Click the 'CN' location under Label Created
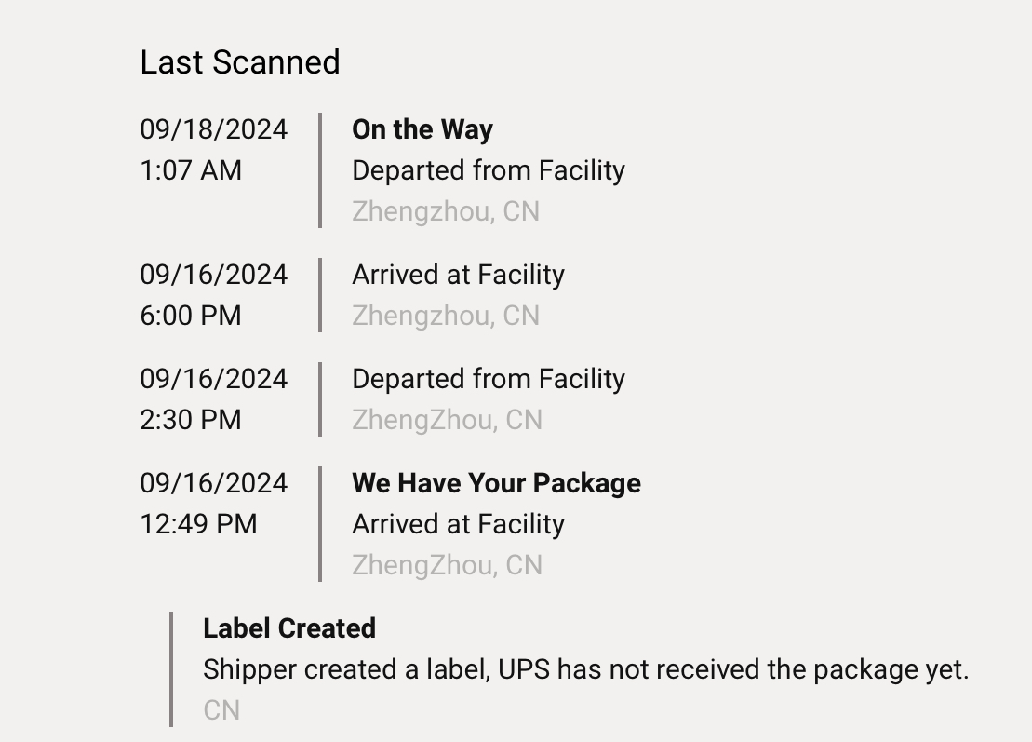The image size is (1032, 742). click(x=221, y=710)
